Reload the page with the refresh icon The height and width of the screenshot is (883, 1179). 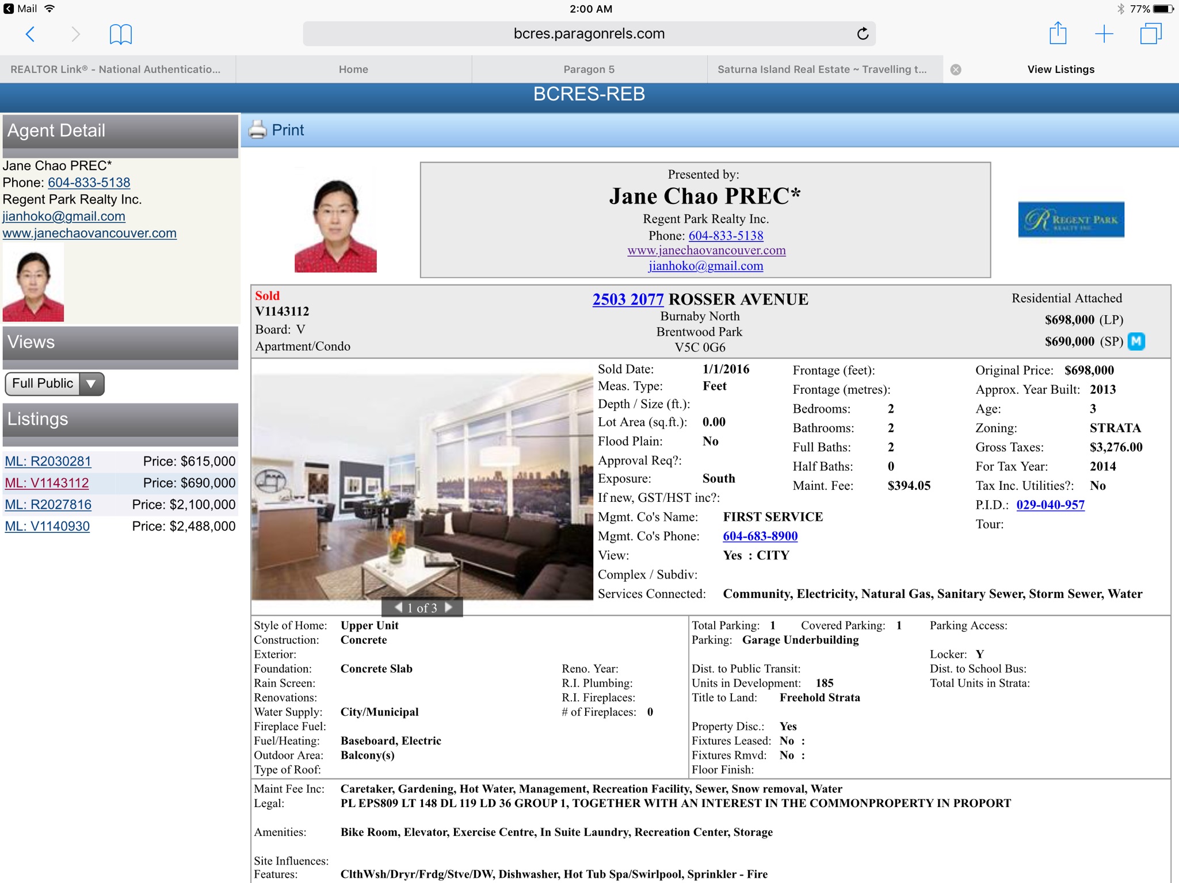coord(862,34)
